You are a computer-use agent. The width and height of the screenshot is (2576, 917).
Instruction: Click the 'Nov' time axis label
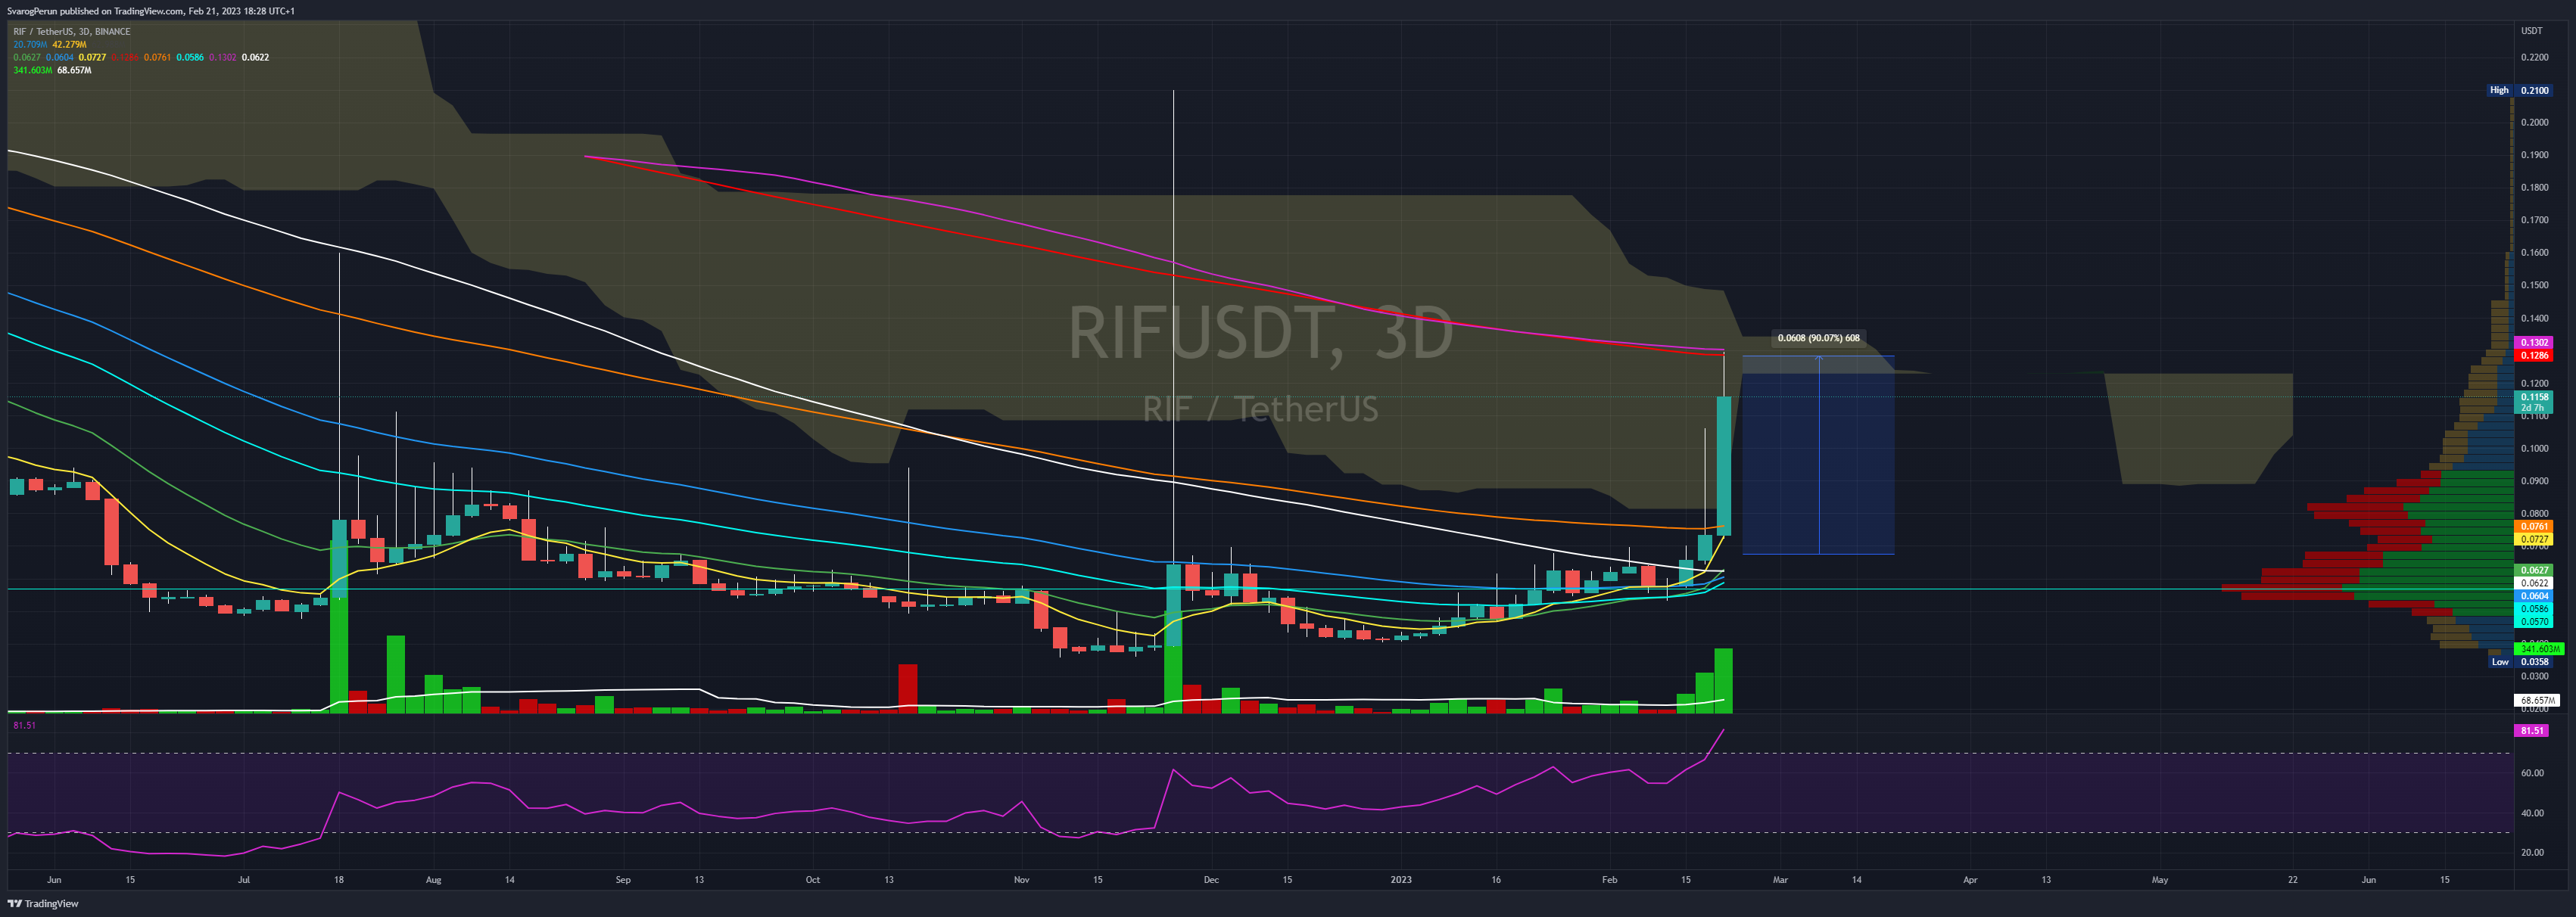pyautogui.click(x=1021, y=881)
